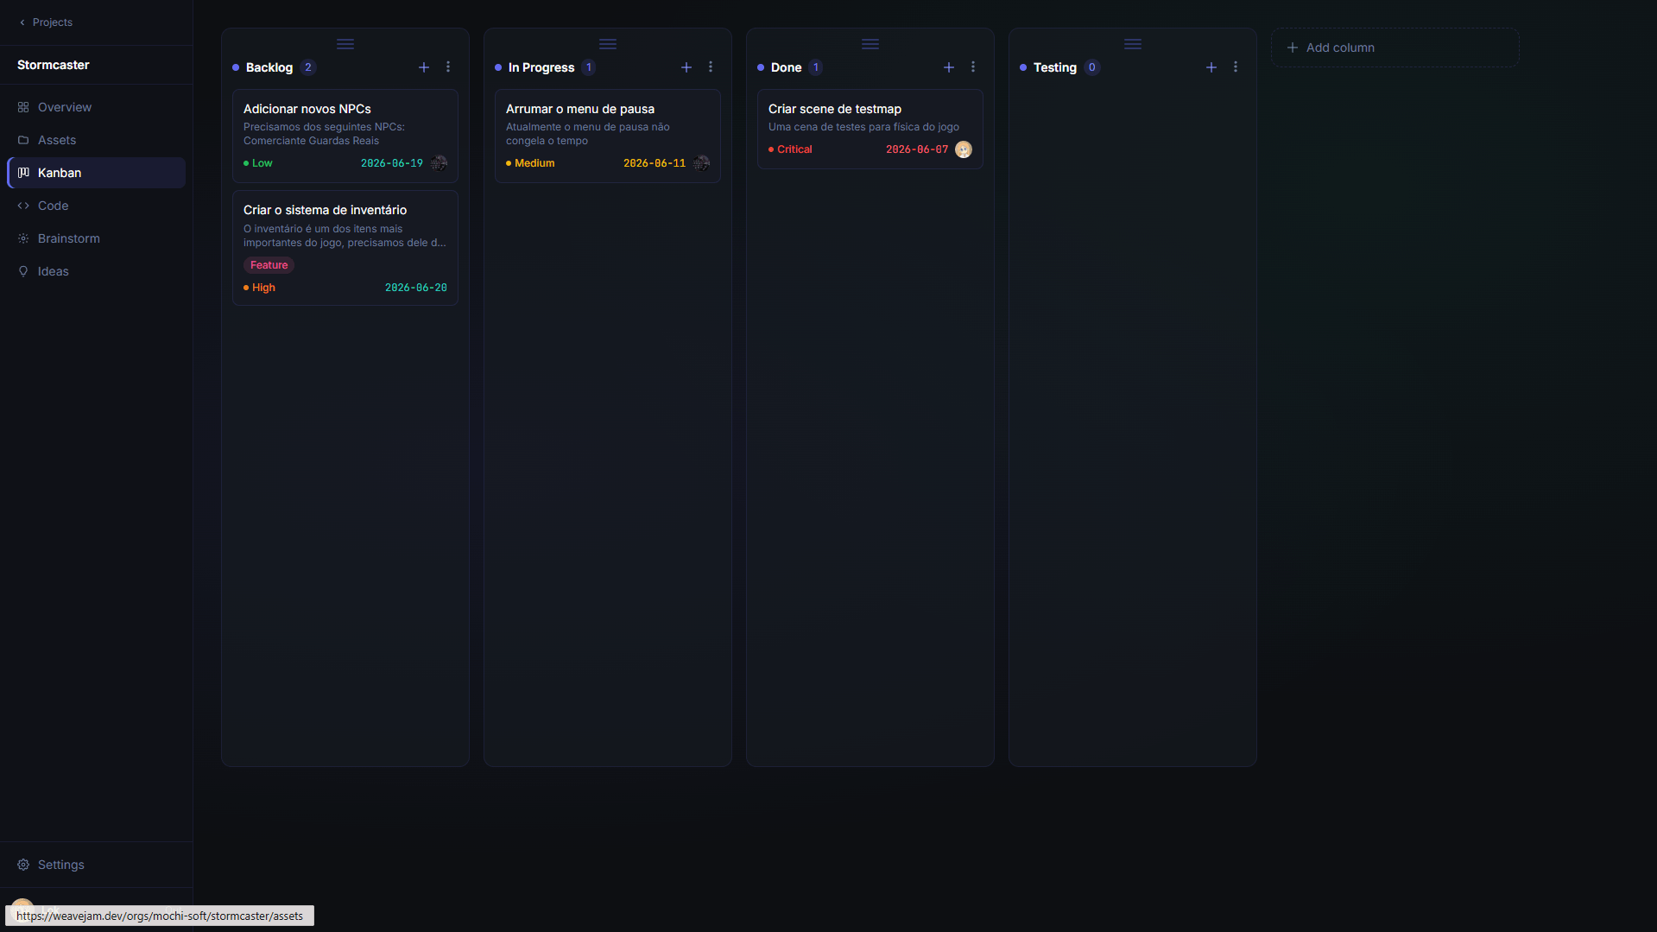Click the Feature tag on inventory card
Image resolution: width=1657 pixels, height=932 pixels.
click(269, 265)
